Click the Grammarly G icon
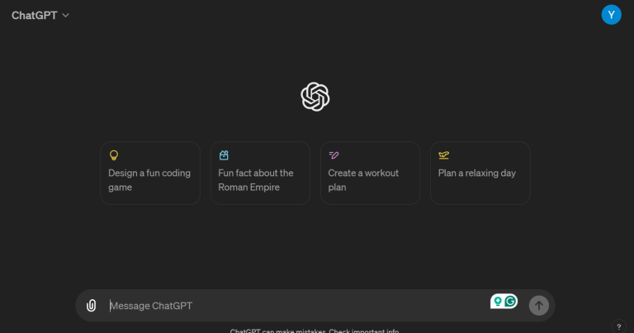Image resolution: width=634 pixels, height=333 pixels. pyautogui.click(x=511, y=302)
